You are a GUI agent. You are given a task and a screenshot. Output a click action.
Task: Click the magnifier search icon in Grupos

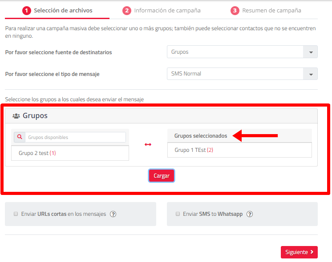click(20, 137)
